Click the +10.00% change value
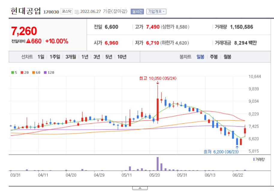Viewport: 274px width, 191px height. point(57,41)
